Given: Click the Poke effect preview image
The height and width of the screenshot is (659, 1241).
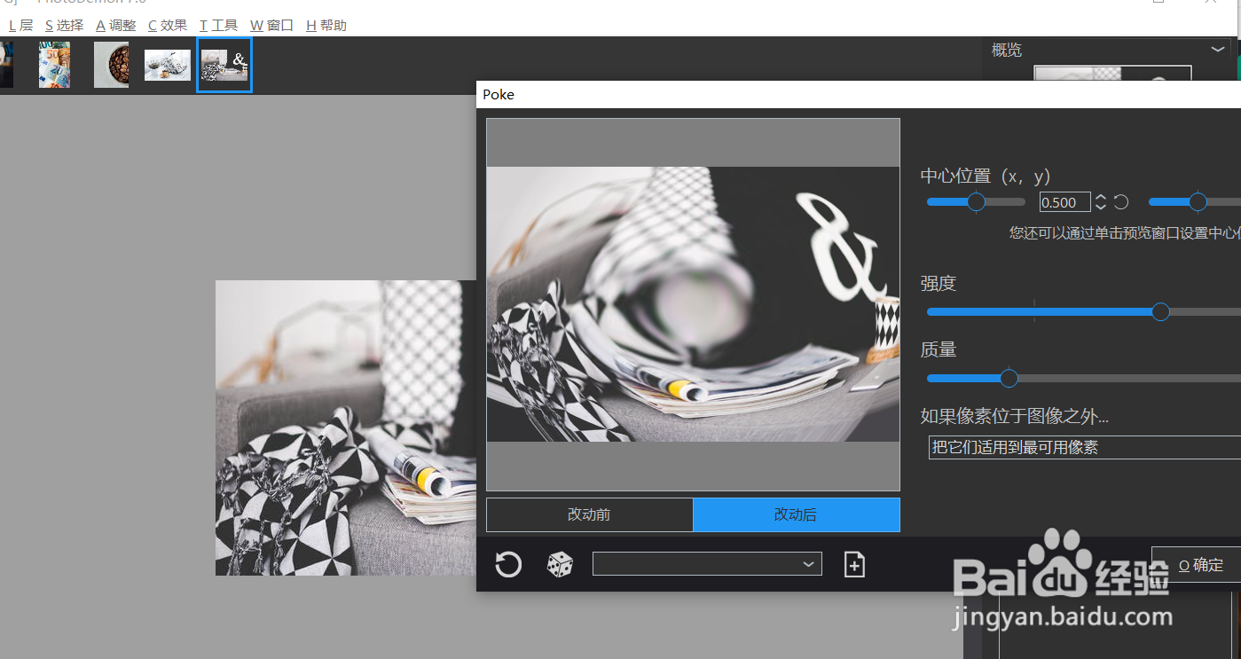Looking at the screenshot, I should click(693, 304).
